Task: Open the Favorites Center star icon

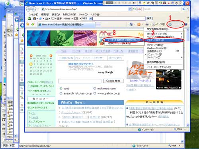Action: pos(28,24)
